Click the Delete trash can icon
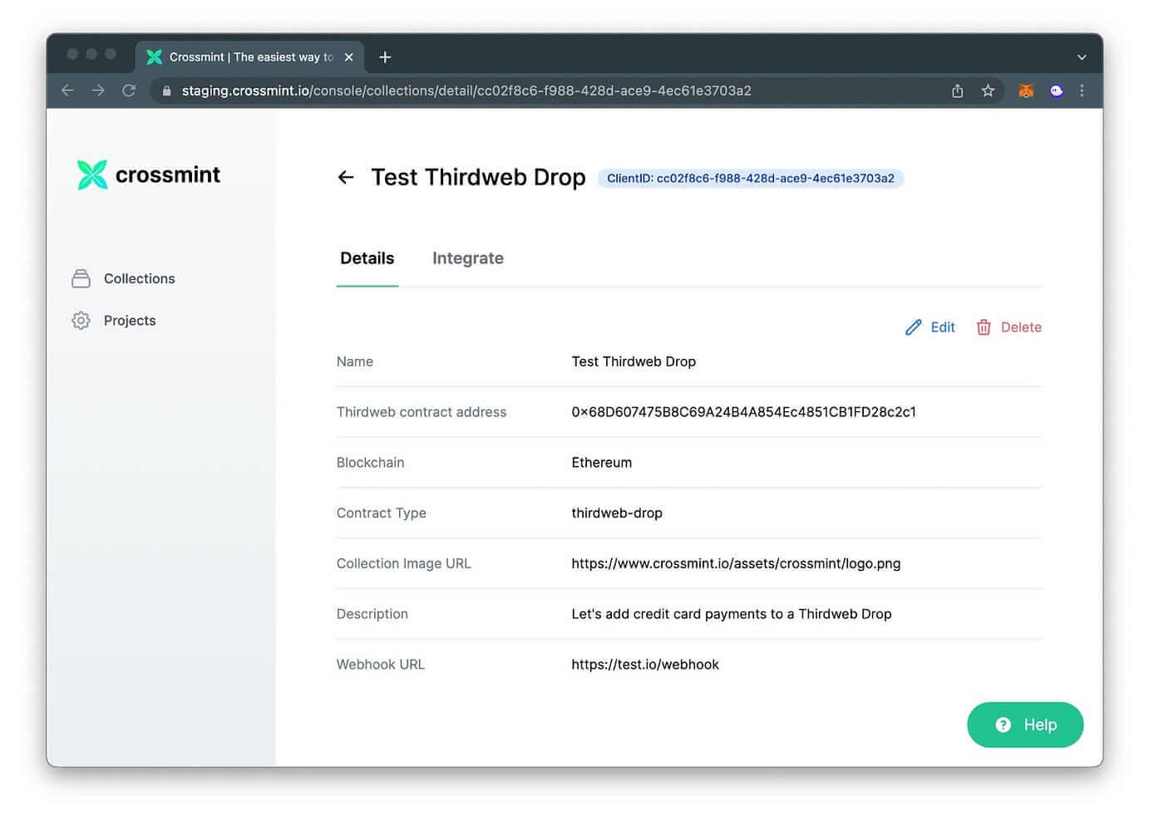The width and height of the screenshot is (1164, 820). click(984, 327)
